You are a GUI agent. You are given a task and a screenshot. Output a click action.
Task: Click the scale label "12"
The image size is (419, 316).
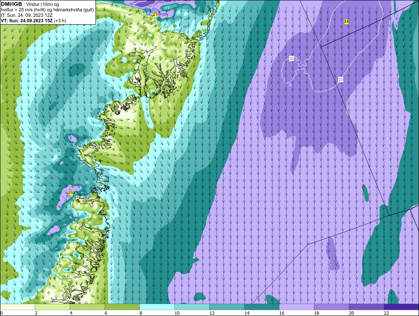click(212, 313)
